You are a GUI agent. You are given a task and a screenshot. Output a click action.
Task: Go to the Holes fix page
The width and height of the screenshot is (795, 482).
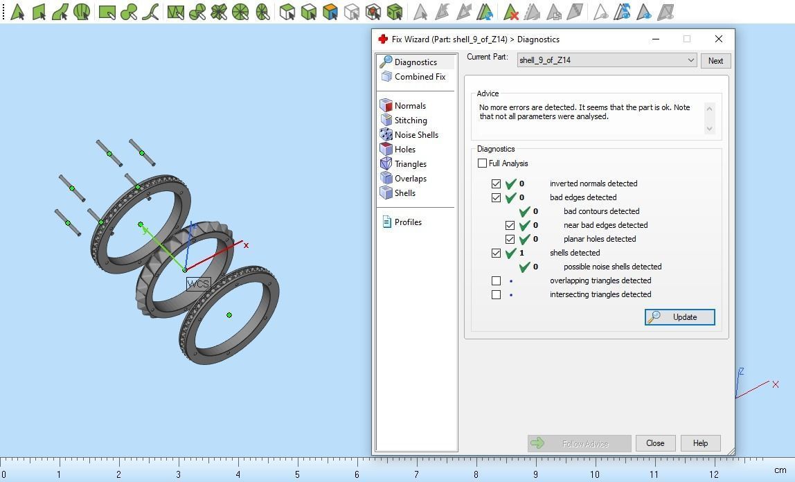405,149
